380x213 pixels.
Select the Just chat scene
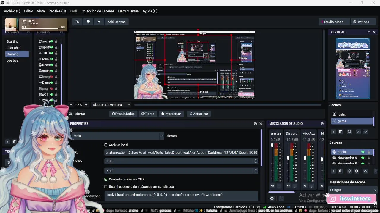click(x=17, y=48)
